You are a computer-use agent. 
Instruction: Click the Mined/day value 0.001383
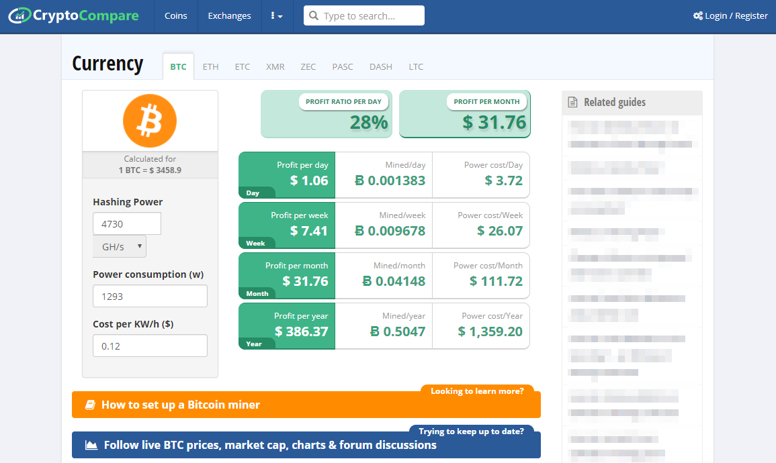click(x=390, y=181)
